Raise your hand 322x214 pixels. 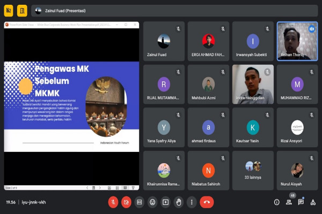pos(179,202)
